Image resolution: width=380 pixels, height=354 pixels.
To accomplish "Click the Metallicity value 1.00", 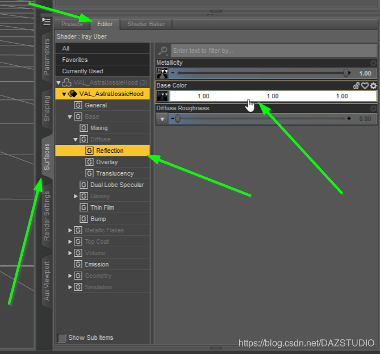I will [x=365, y=73].
